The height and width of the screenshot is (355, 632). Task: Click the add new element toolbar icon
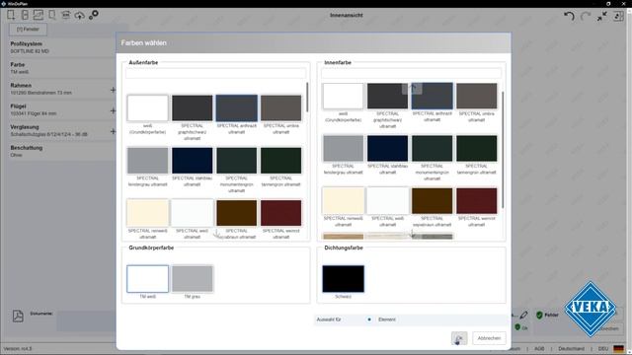11,16
